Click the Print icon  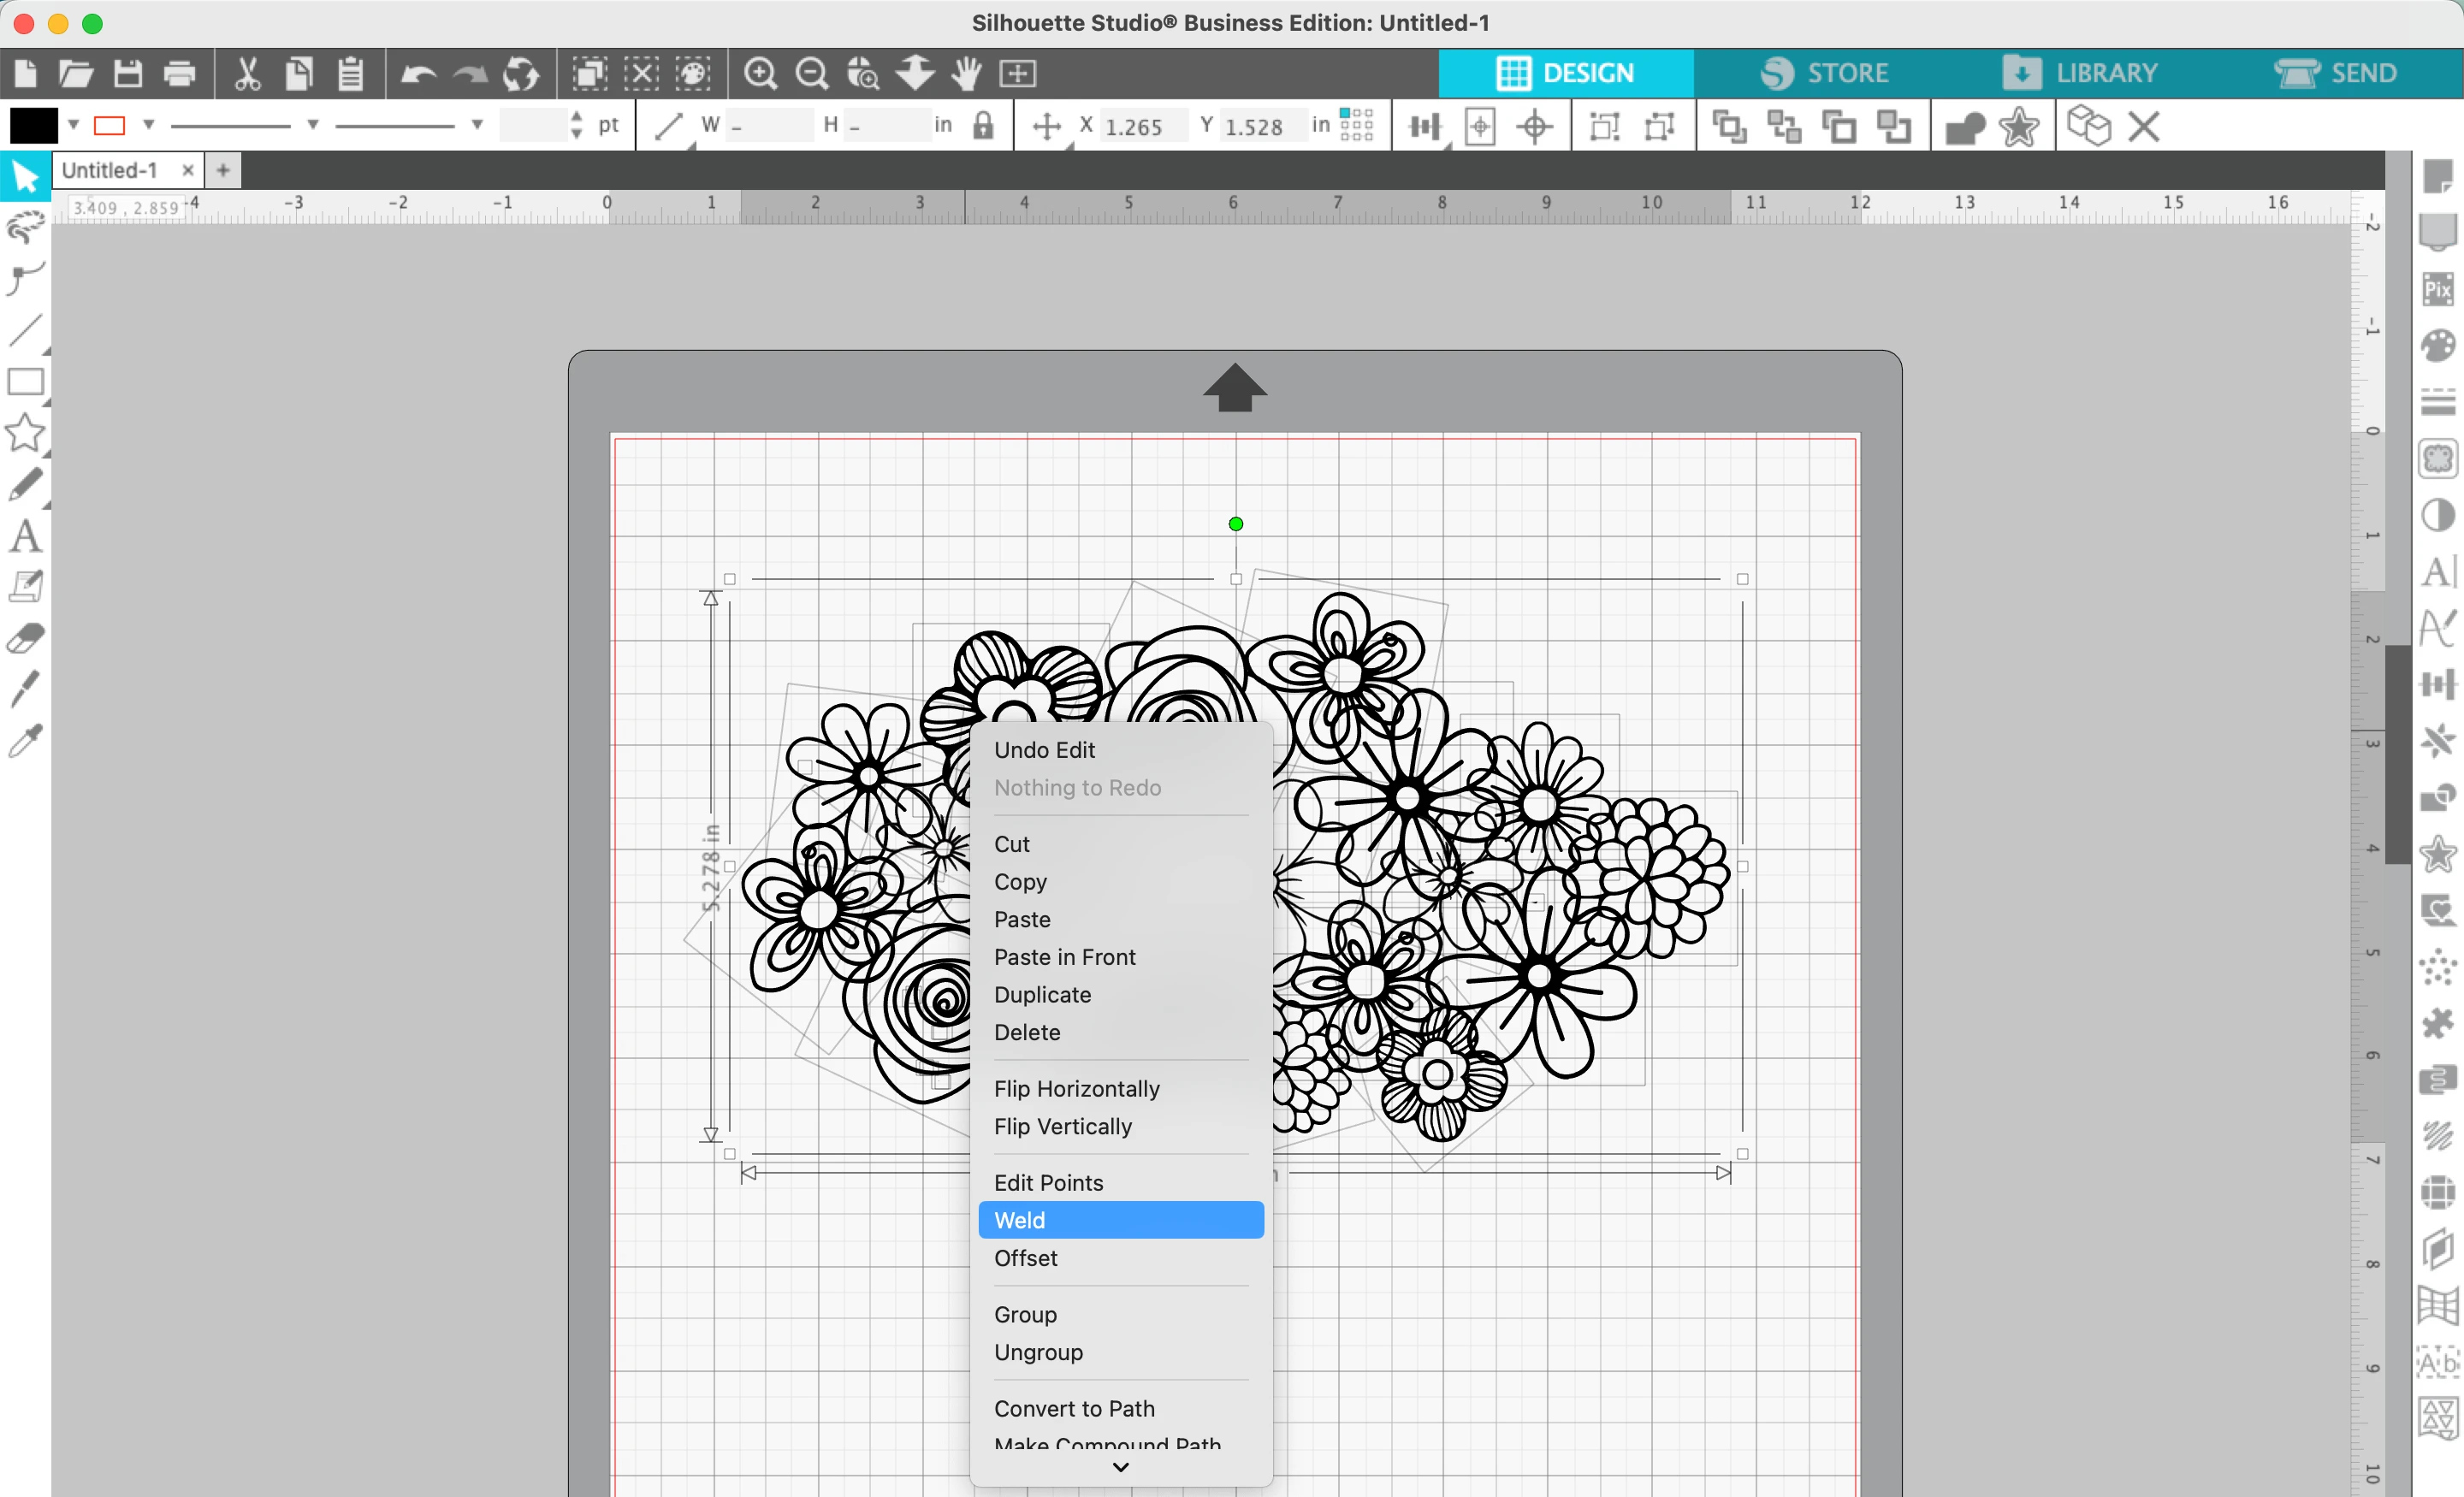point(180,74)
